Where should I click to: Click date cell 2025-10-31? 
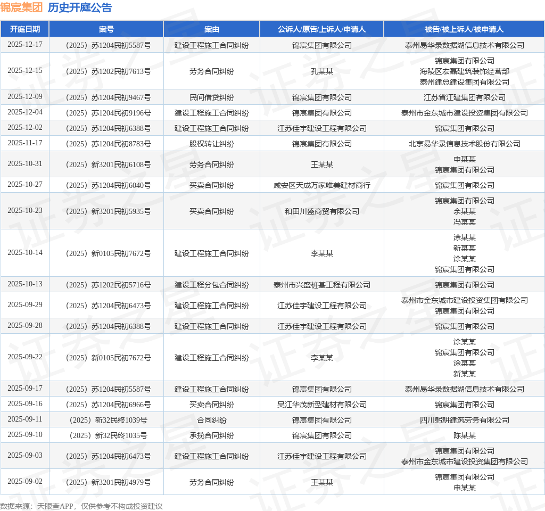pyautogui.click(x=25, y=164)
